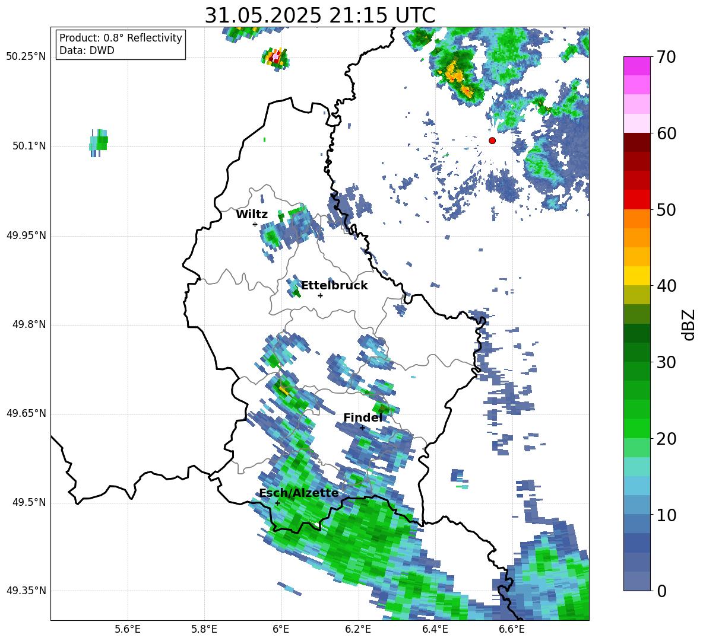Click the magenta top colorbar band
Image resolution: width=703 pixels, height=641 pixels.
tap(636, 66)
